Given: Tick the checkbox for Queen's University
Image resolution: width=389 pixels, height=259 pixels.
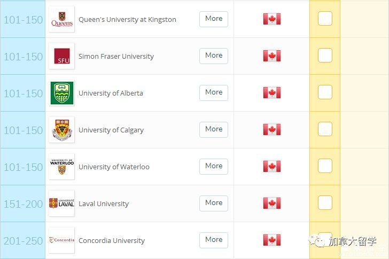Looking at the screenshot, I should coord(325,18).
